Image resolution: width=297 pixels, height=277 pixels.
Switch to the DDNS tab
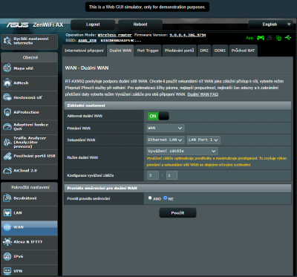pyautogui.click(x=220, y=50)
